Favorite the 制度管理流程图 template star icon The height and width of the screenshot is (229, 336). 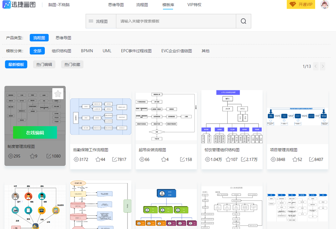tap(58, 94)
